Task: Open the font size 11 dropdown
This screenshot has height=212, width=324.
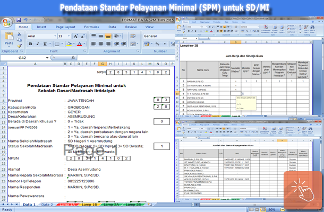Action: 69,36
